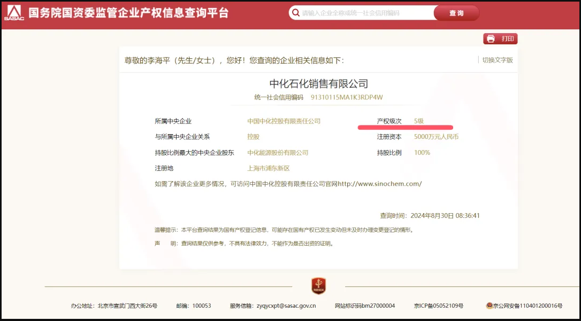This screenshot has width=581, height=321.
Task: Click the greeting line addressed to 李海平
Action: pos(234,60)
